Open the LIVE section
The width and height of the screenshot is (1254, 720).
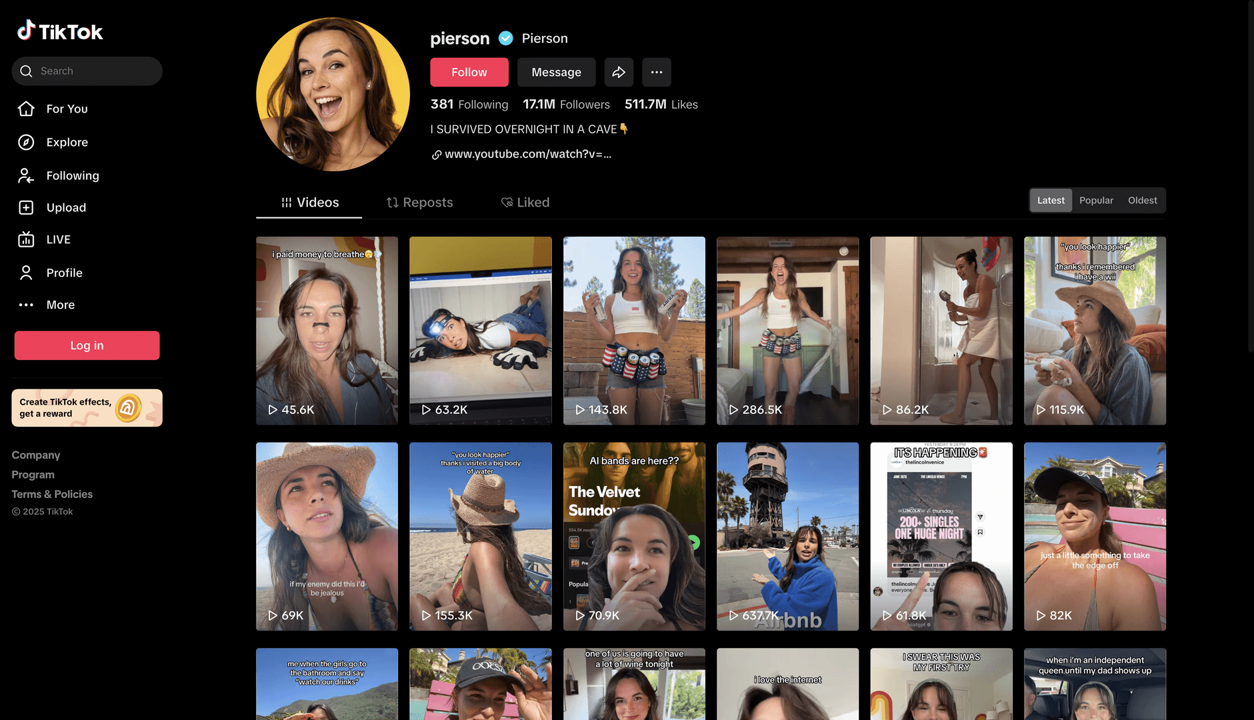tap(58, 239)
